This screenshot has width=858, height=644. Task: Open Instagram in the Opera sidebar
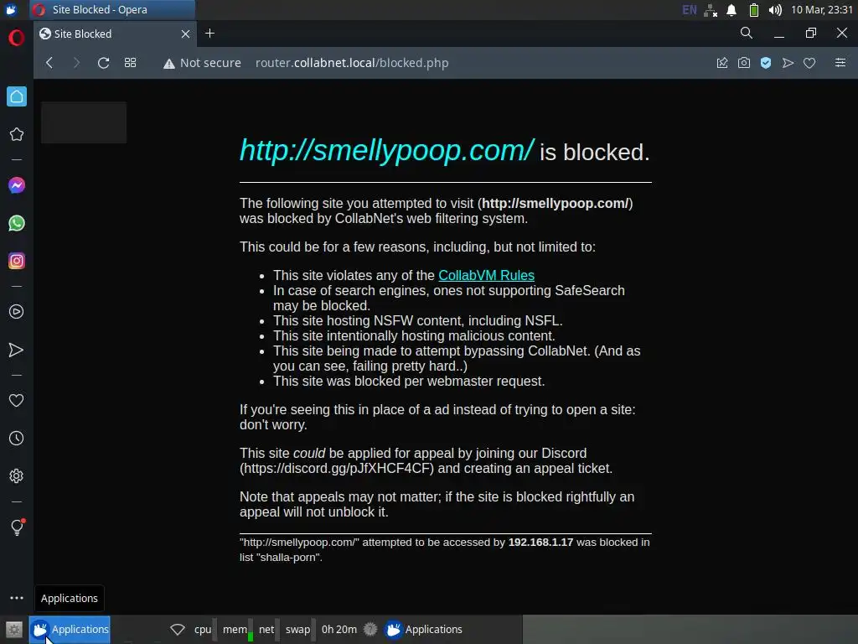[x=17, y=262]
